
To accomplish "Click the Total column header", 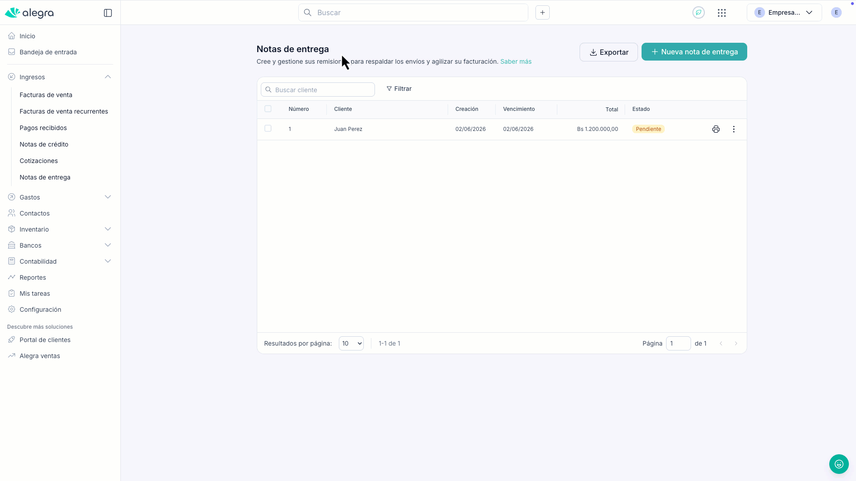I will [x=612, y=110].
